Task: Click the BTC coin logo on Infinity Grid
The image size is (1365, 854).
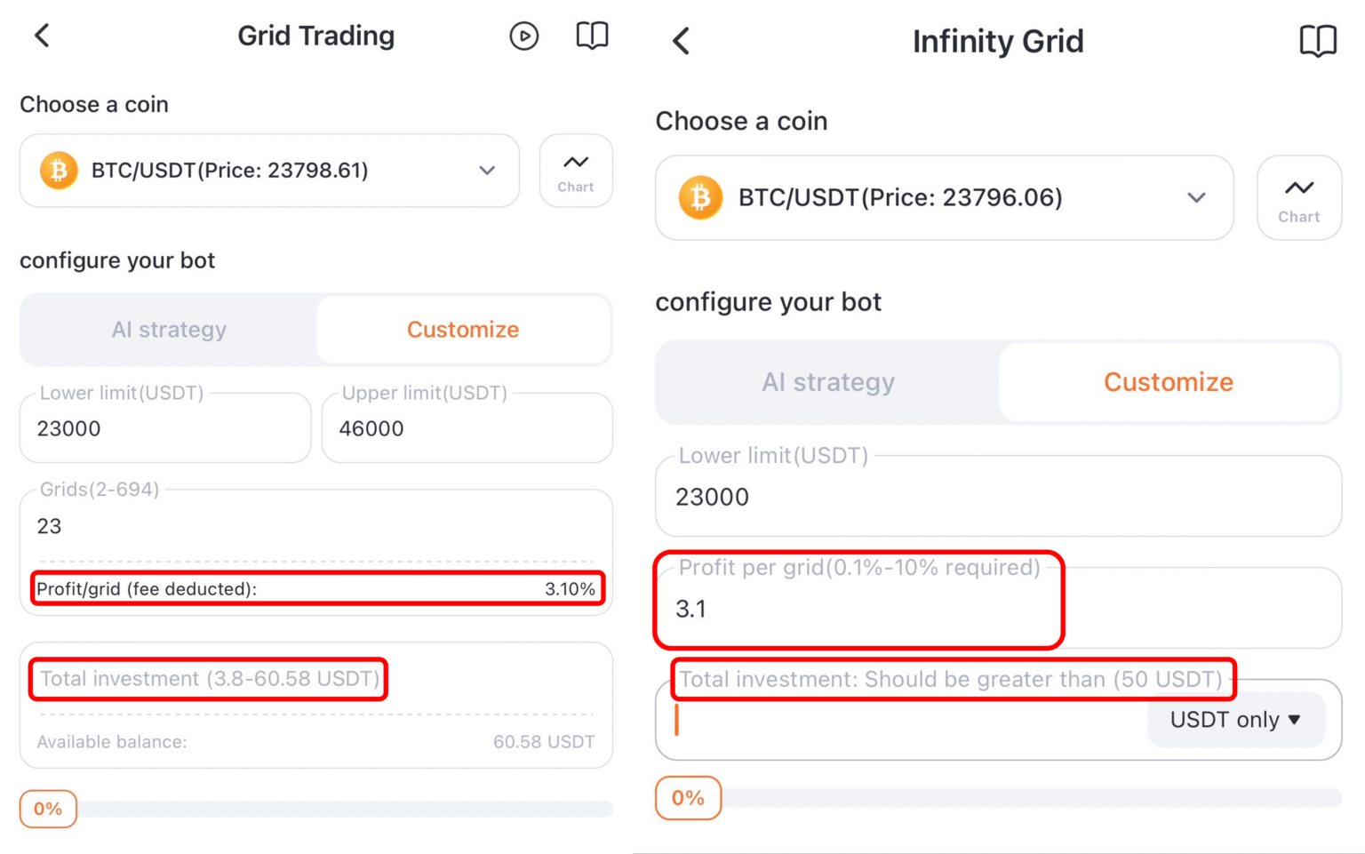Action: (700, 197)
